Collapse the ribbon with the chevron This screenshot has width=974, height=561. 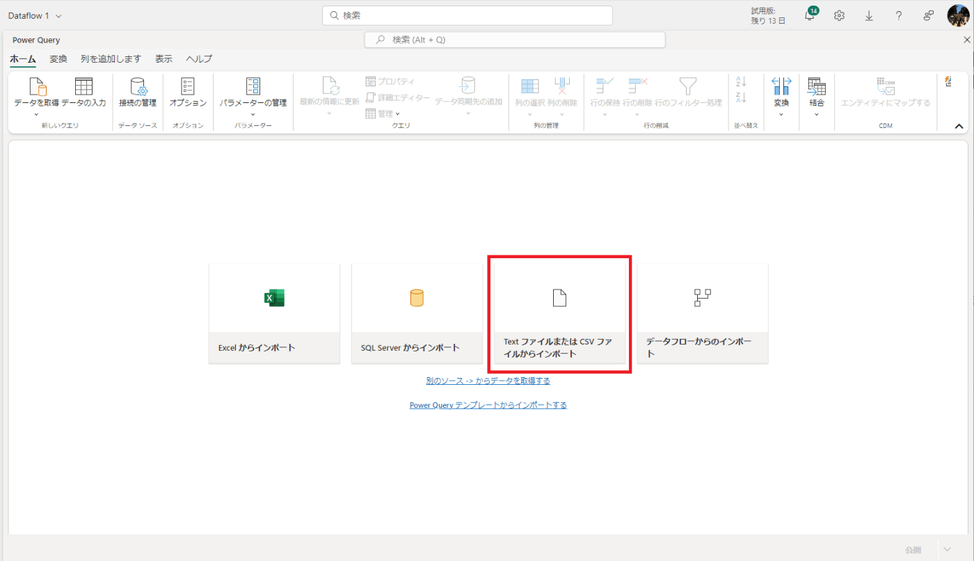click(959, 126)
